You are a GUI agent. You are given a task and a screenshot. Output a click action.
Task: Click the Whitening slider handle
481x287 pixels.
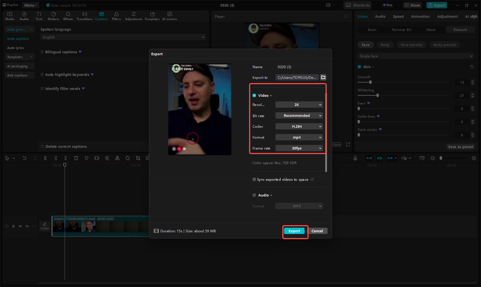coord(378,95)
